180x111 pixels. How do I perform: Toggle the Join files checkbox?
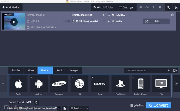pos(132,105)
